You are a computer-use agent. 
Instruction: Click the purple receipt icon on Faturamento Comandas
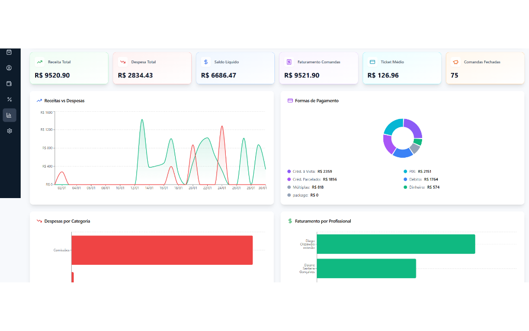(x=289, y=62)
